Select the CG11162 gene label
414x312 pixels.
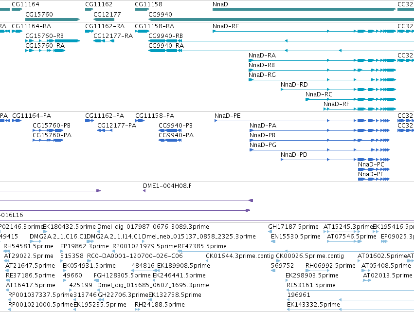[x=99, y=4]
